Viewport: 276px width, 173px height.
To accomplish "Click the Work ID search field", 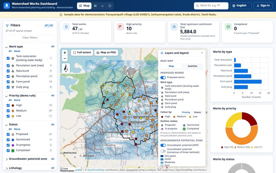I will 211,6.
